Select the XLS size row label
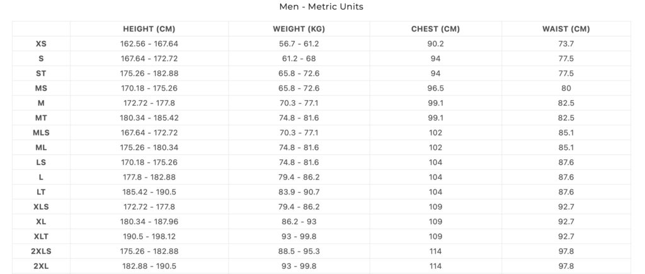 [x=41, y=207]
